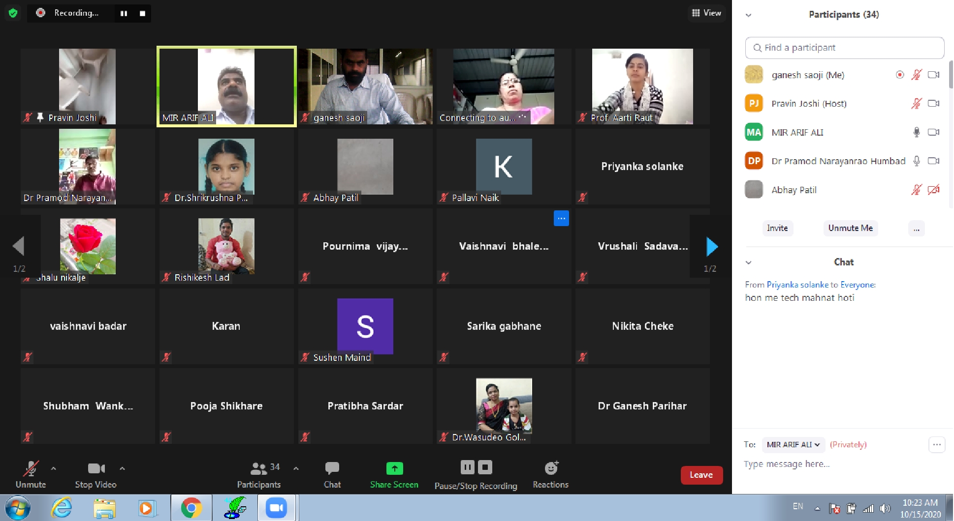Open chat more options ellipsis menu
Viewport: 954px width, 521px height.
coord(936,444)
